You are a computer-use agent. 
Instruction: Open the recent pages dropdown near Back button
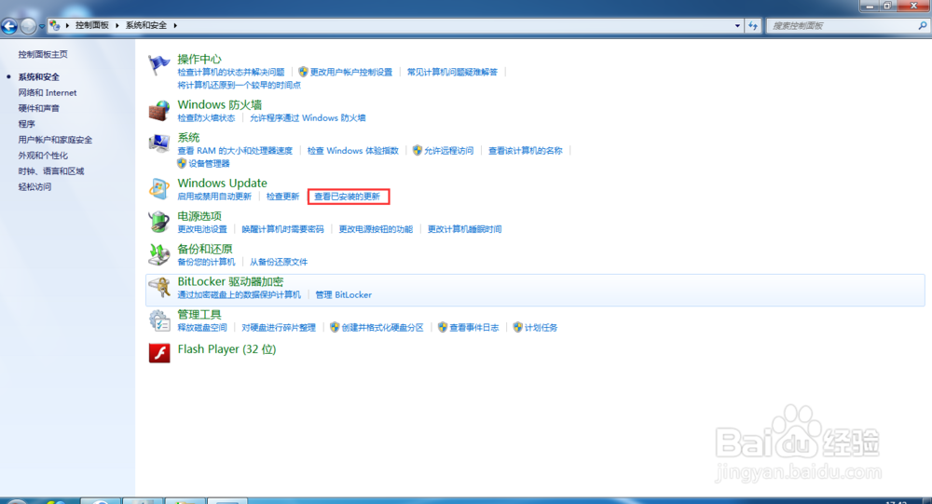pyautogui.click(x=42, y=26)
